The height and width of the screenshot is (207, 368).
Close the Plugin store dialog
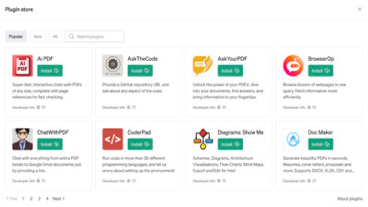(360, 10)
